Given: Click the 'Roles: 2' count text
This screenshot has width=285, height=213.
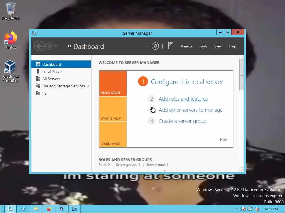Looking at the screenshot, I should pos(104,165).
